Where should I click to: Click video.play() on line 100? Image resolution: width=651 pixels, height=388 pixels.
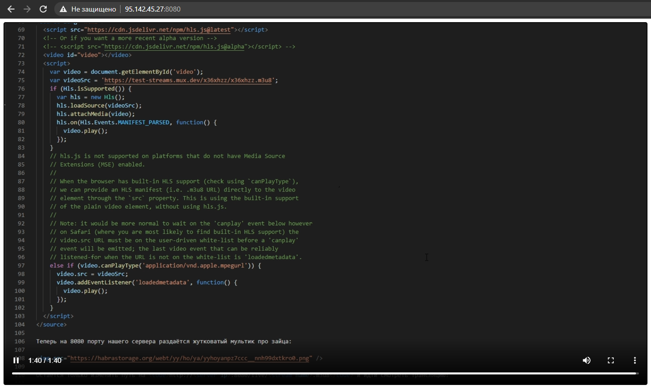(x=85, y=290)
